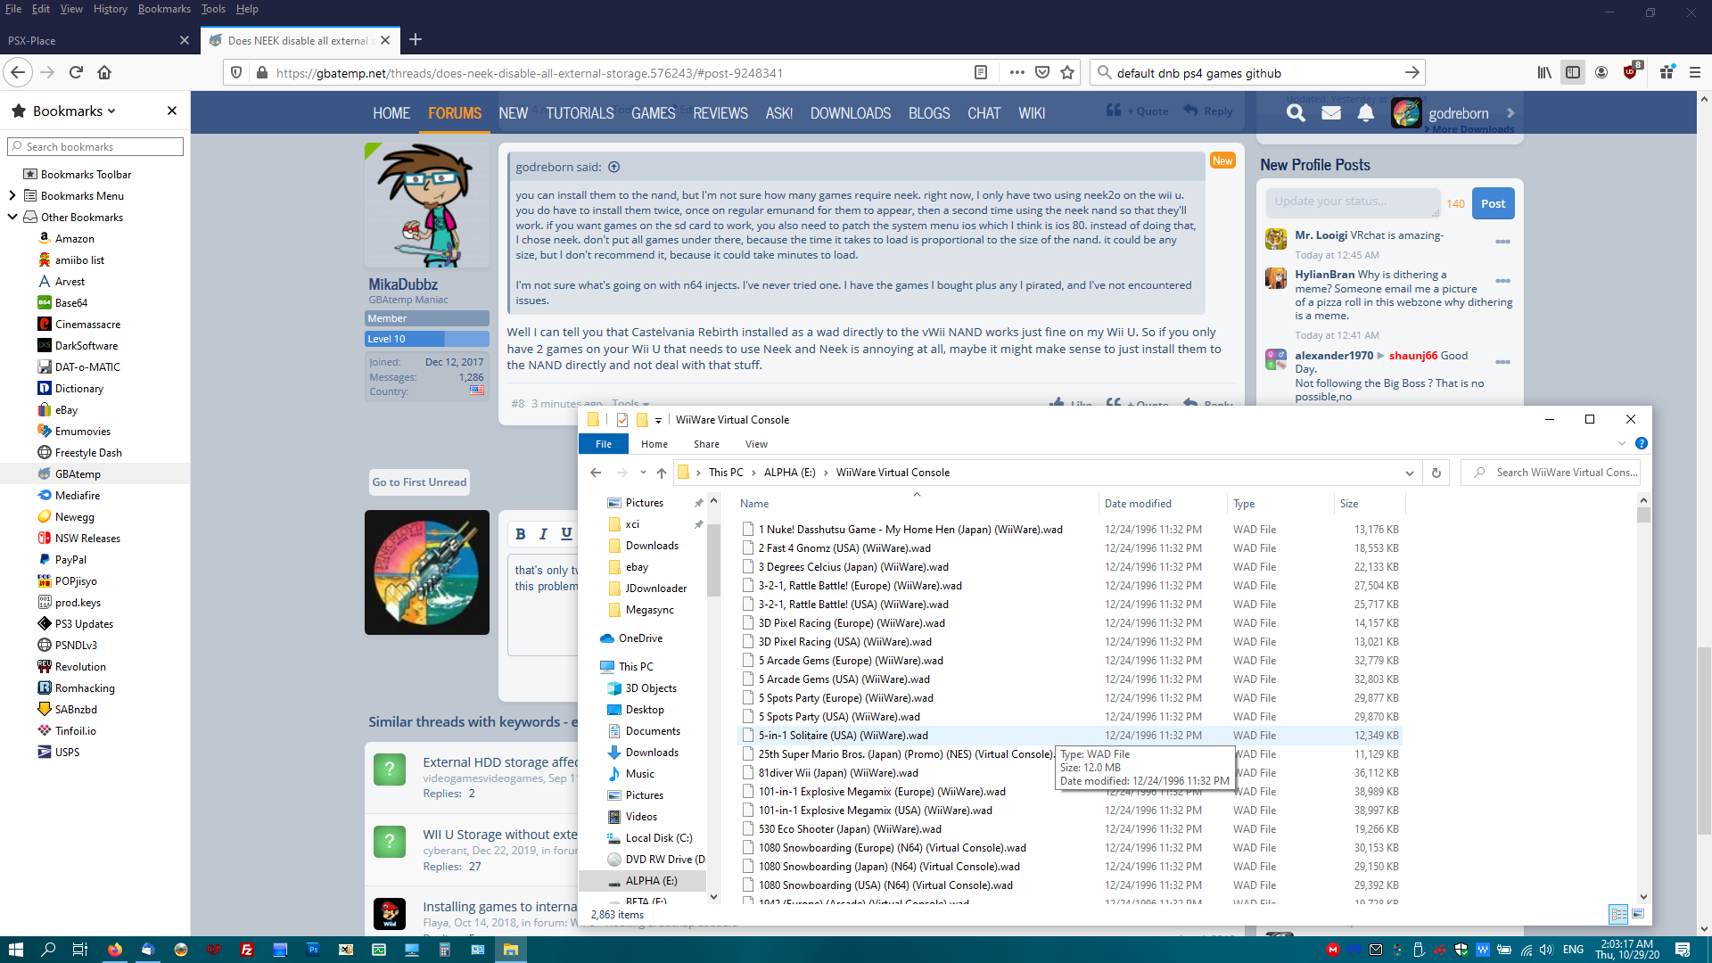Open the Tinfoil.io bookmark
This screenshot has width=1712, height=963.
(x=75, y=731)
